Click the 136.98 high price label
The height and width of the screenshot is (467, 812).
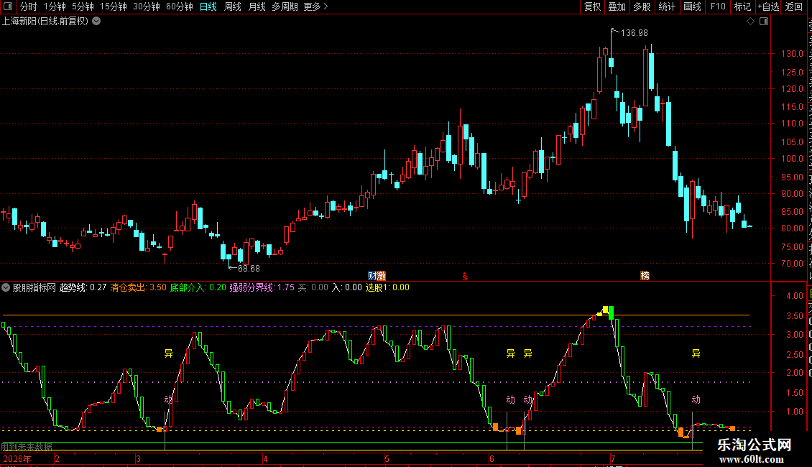pos(635,33)
